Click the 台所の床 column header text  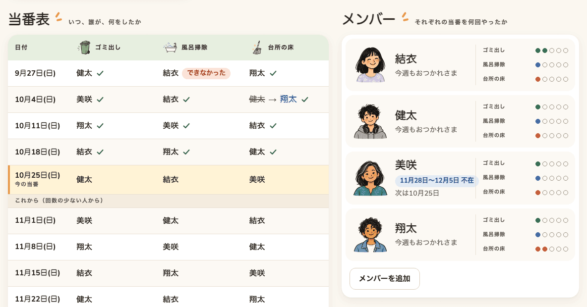tap(281, 48)
